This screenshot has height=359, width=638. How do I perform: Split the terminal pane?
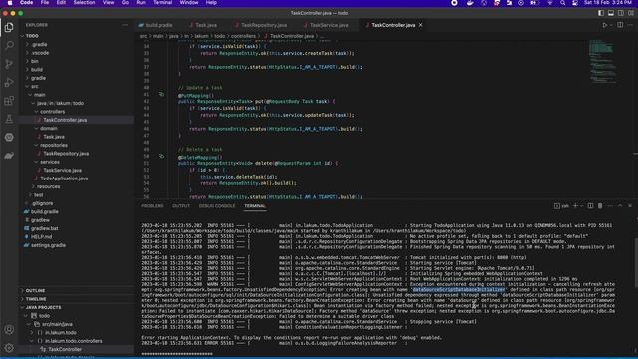[590, 206]
